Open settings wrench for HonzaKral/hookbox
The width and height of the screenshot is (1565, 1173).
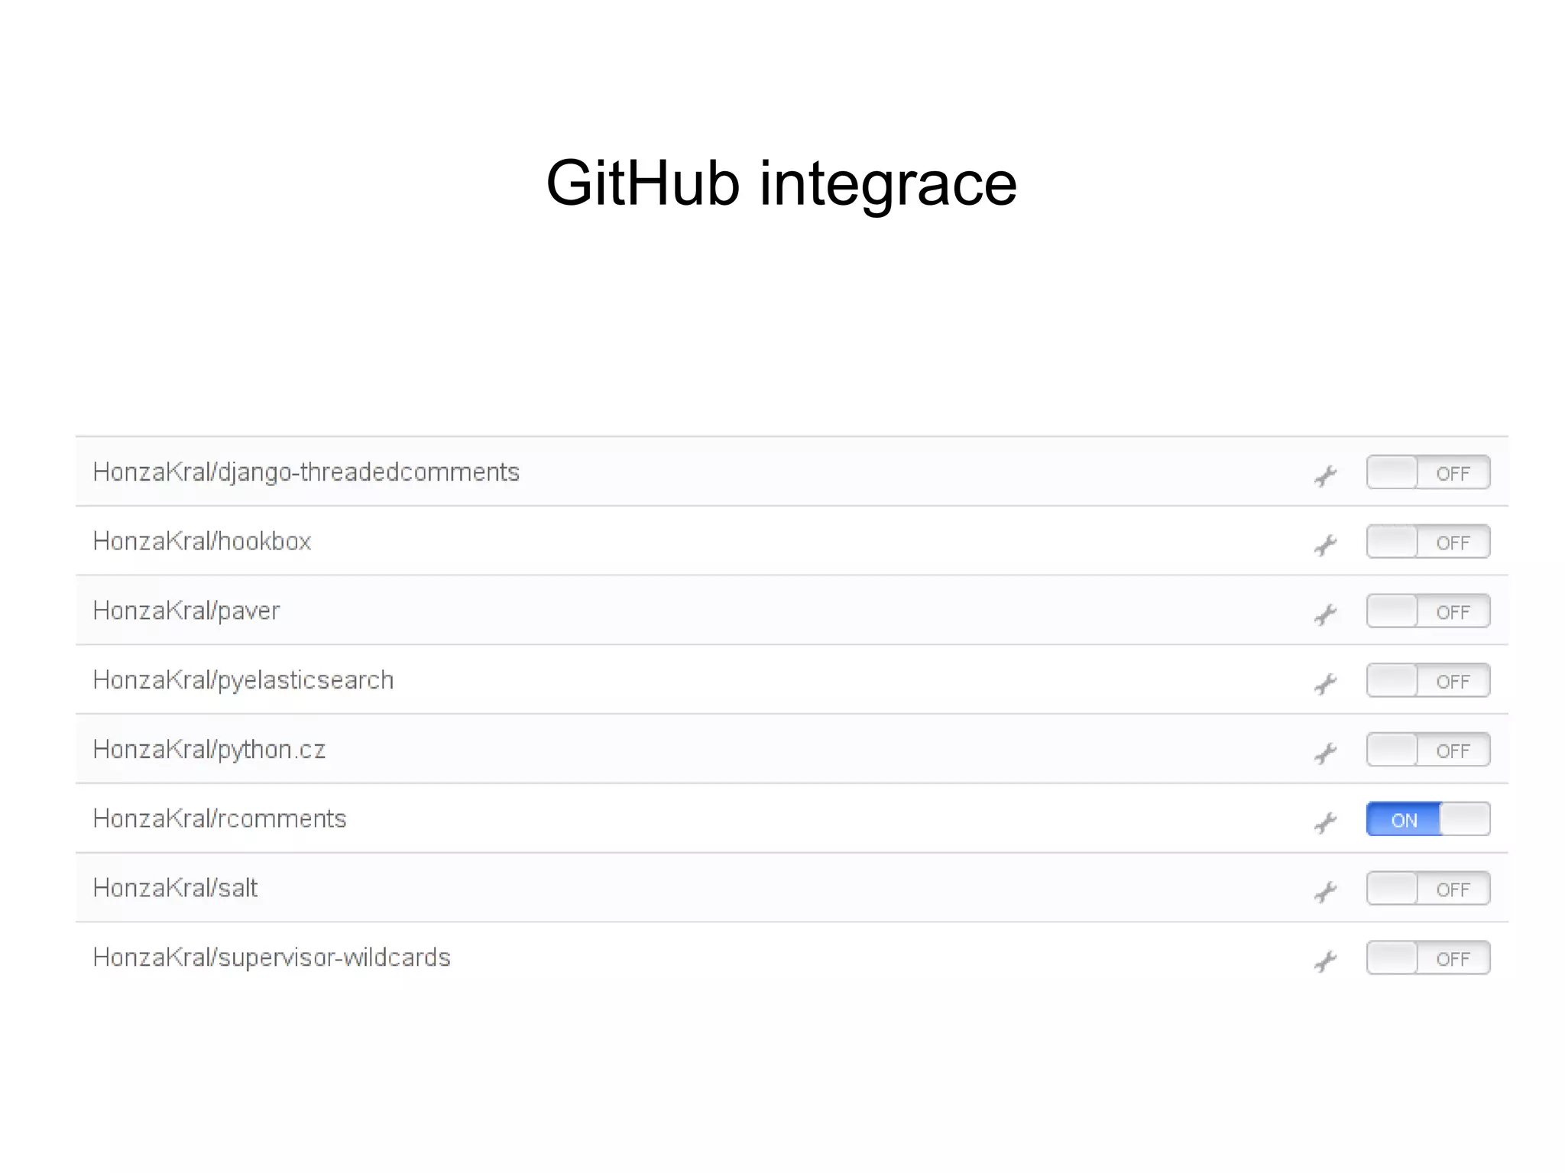(x=1325, y=545)
